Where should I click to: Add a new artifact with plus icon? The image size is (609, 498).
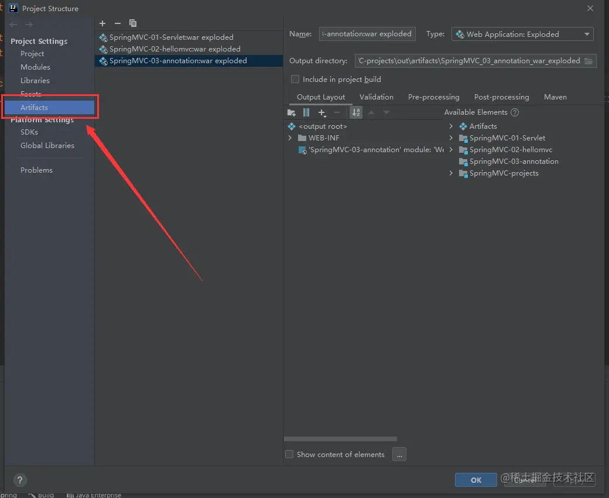pos(102,23)
